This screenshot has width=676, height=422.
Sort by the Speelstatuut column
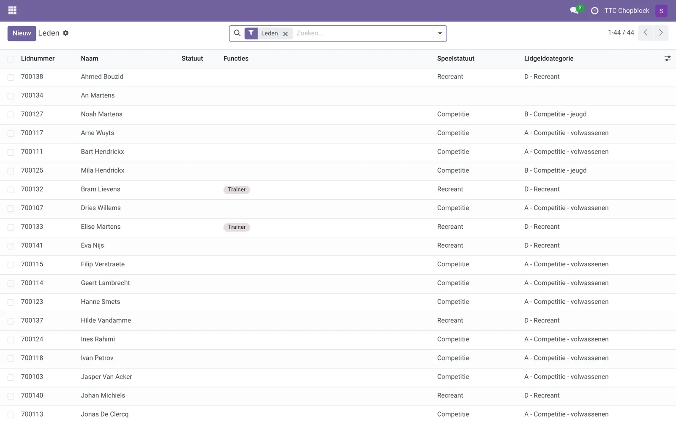coord(455,59)
